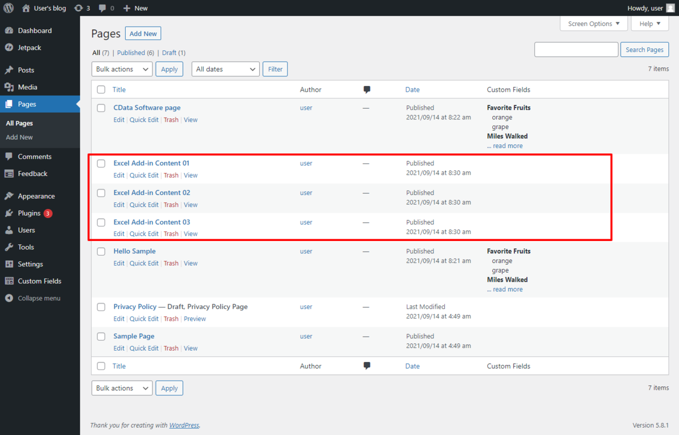Select the CData Software page checkbox
679x435 pixels.
click(x=101, y=107)
